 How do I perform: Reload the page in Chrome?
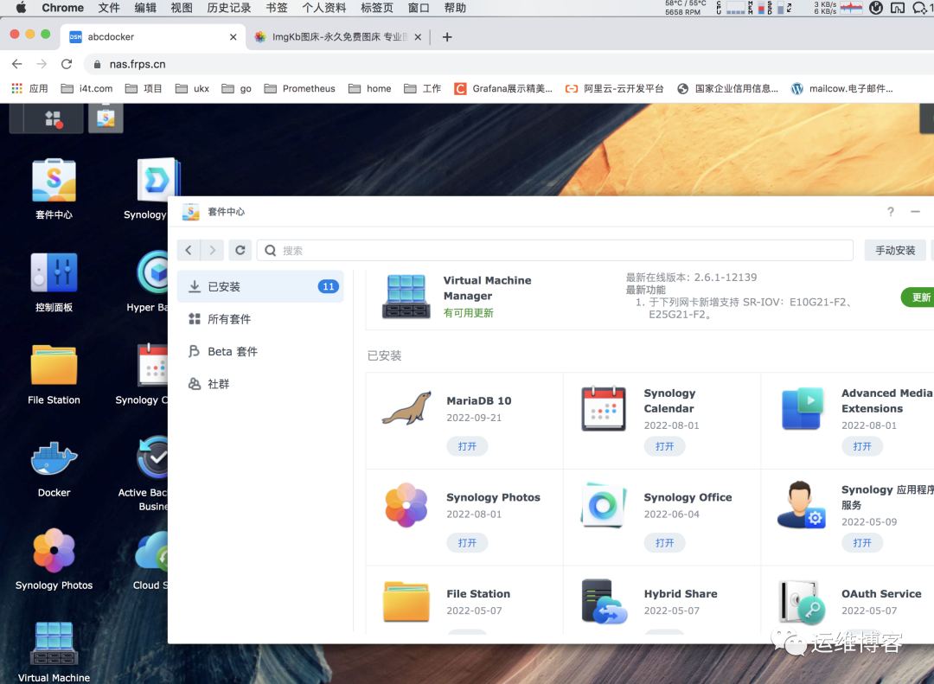[x=67, y=64]
